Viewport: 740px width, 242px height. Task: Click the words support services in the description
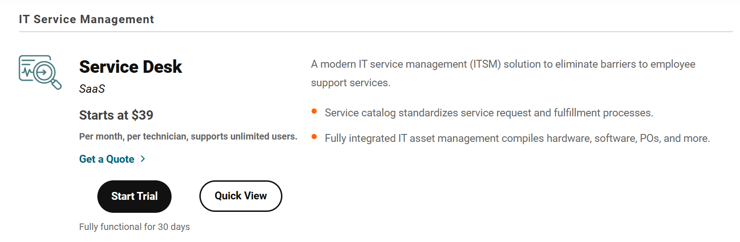pyautogui.click(x=351, y=83)
